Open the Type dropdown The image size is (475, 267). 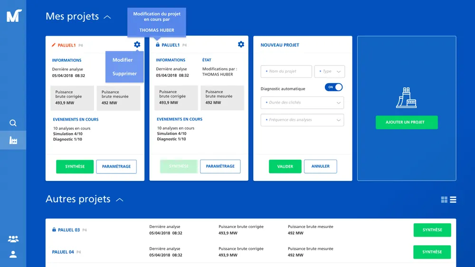tap(329, 72)
